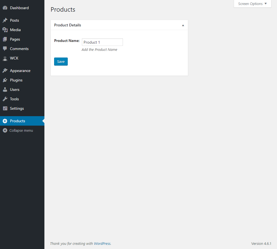
Task: Click the Dashboard gauge icon
Action: pyautogui.click(x=5, y=8)
